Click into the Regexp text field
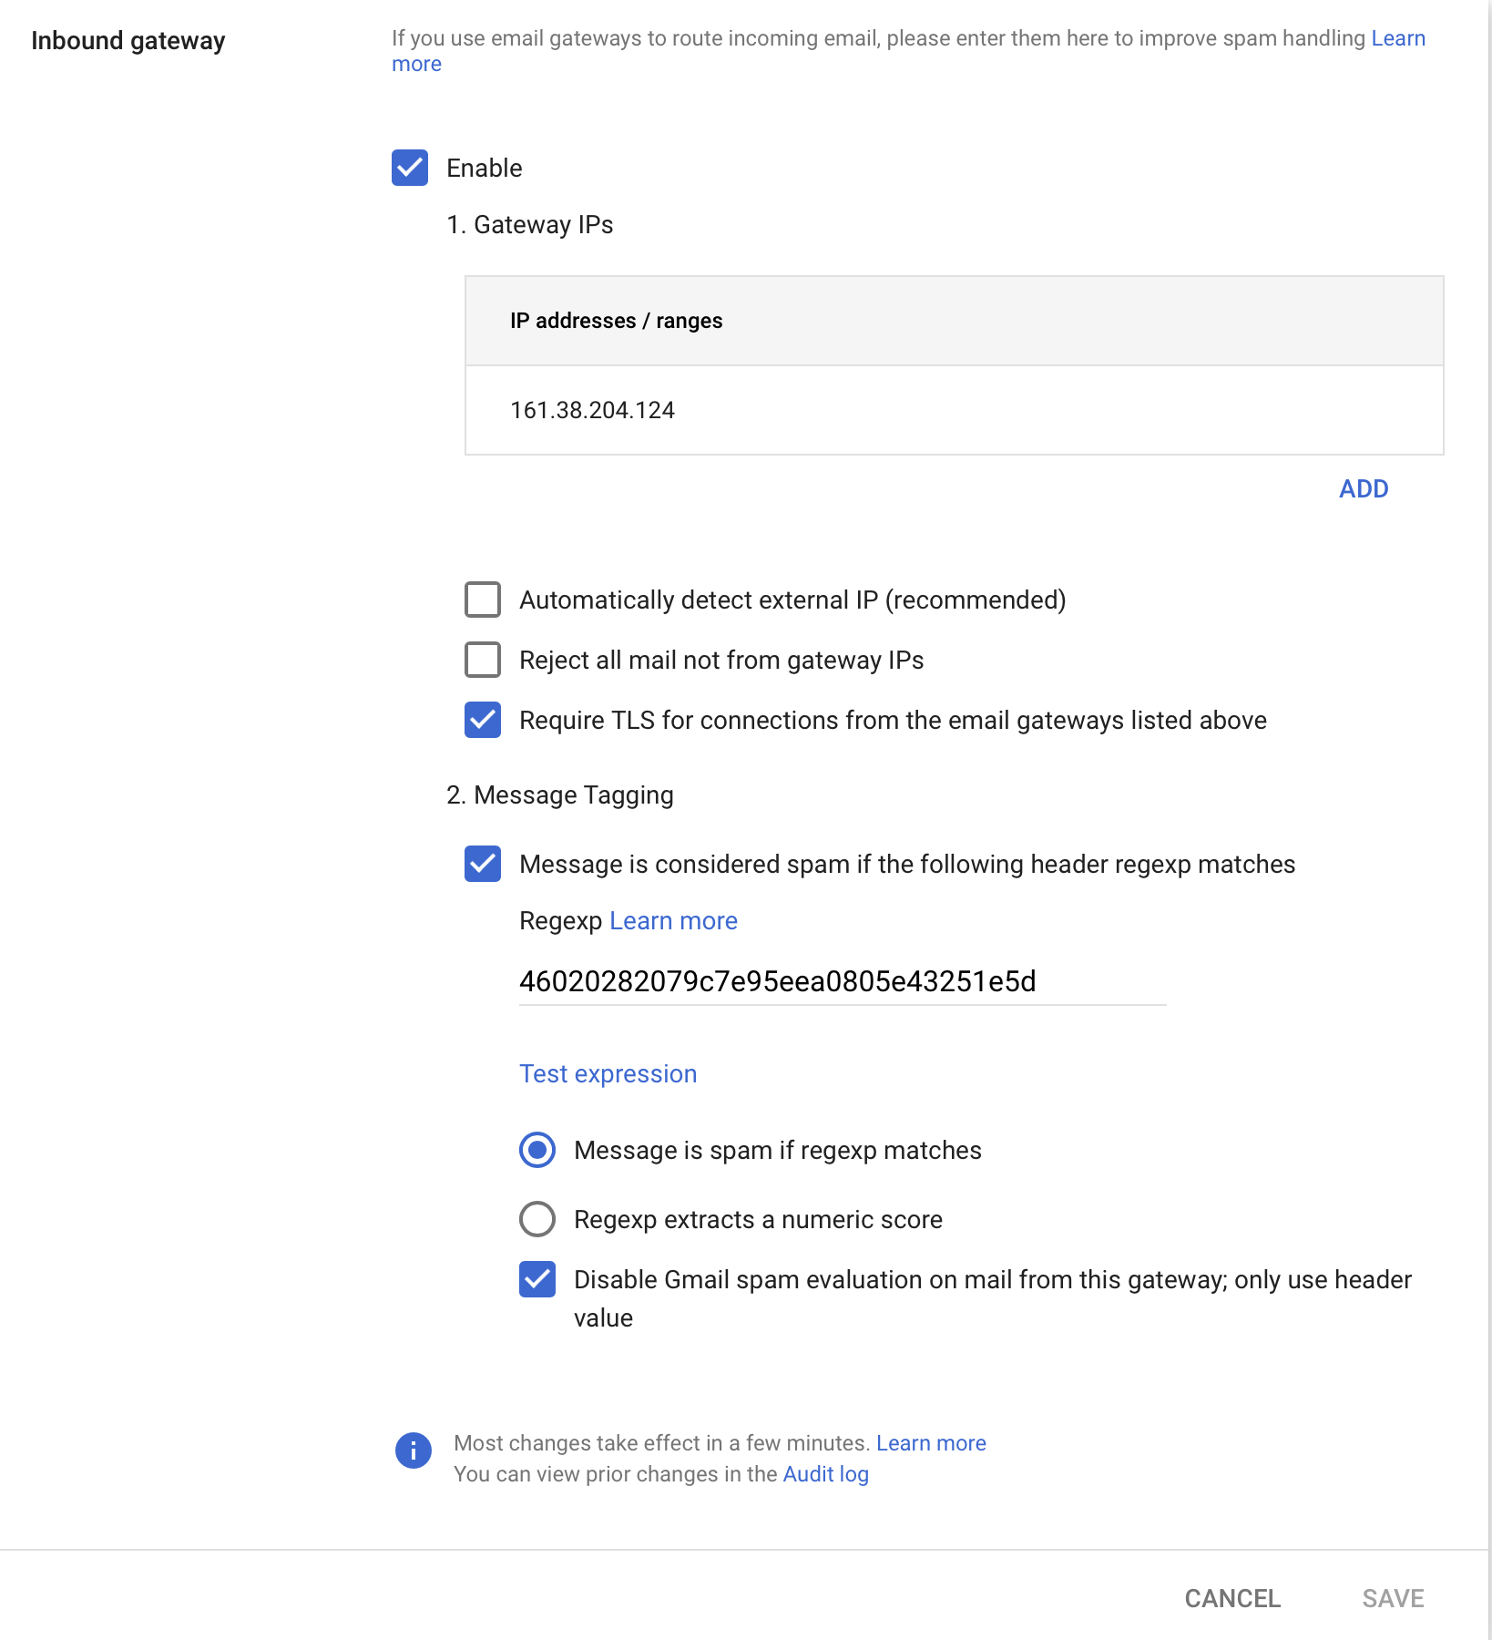The height and width of the screenshot is (1640, 1492). click(842, 981)
